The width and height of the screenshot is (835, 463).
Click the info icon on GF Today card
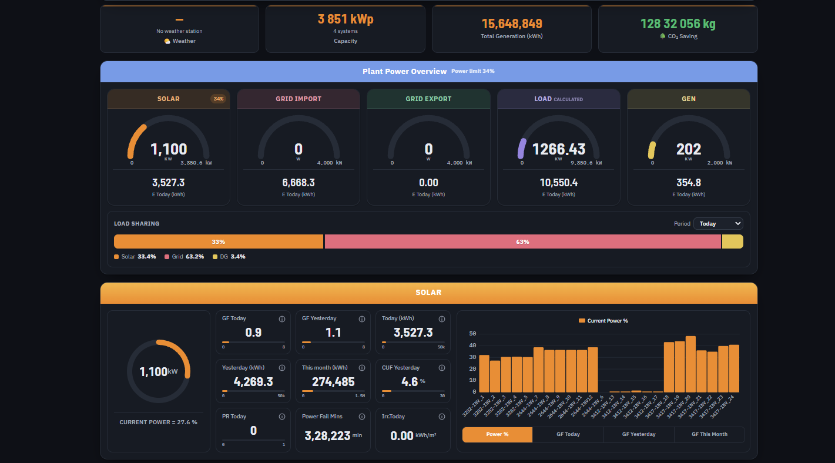tap(281, 319)
